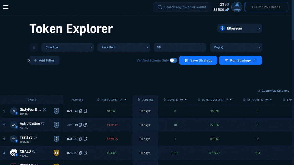Click SixtyFourBit net volume $13.66
Screen dimensions: 294x165
(x=112, y=111)
